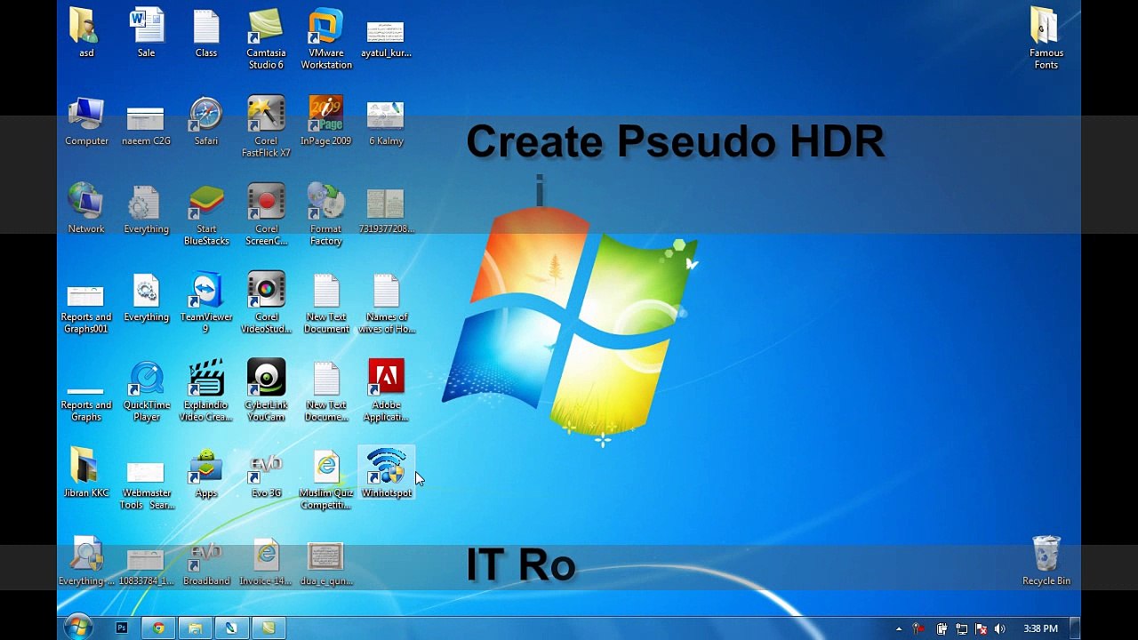This screenshot has height=640, width=1138.
Task: Open Action Center flag in tray
Action: [x=919, y=628]
